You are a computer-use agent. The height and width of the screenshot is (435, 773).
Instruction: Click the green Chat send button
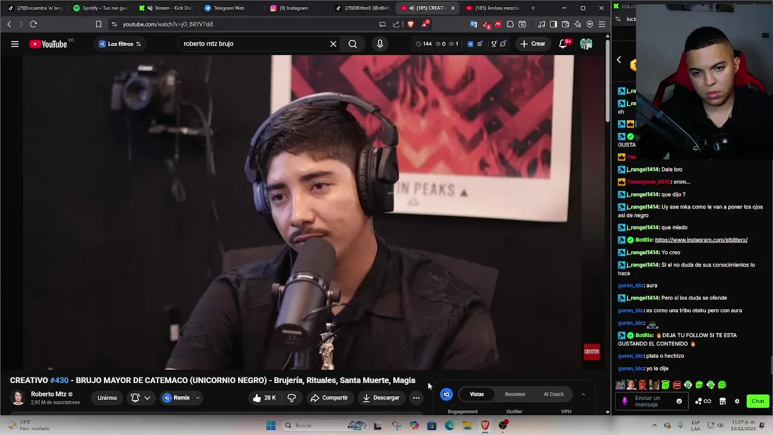tap(758, 401)
